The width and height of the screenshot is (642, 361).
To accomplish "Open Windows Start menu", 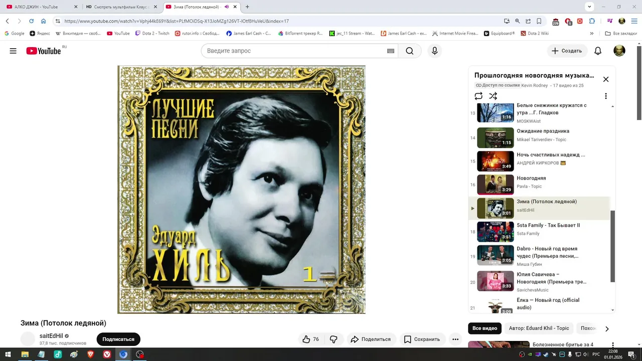I will pos(8,354).
